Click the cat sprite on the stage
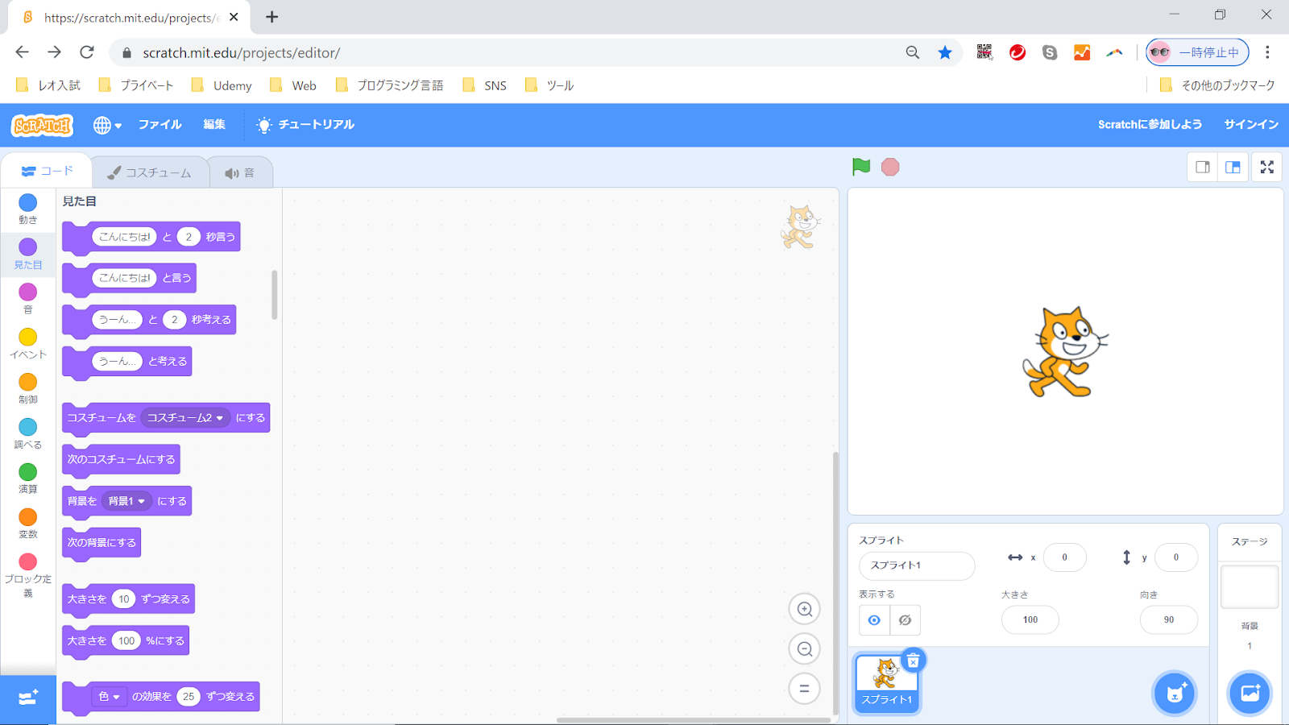Viewport: 1289px width, 725px height. [x=1065, y=352]
